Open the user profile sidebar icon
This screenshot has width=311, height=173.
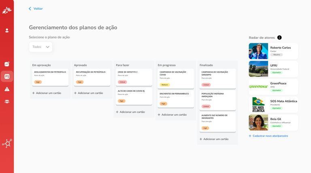(7, 30)
